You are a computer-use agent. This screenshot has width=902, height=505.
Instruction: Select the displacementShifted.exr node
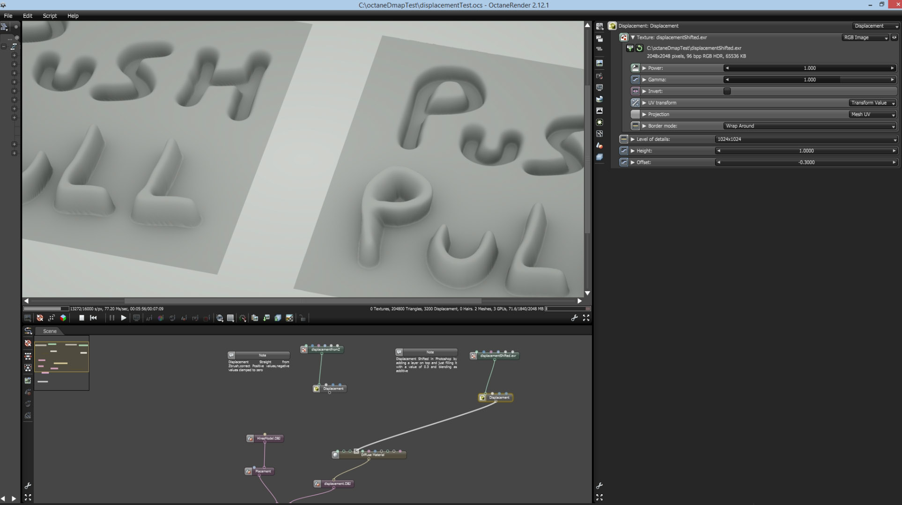click(x=495, y=356)
